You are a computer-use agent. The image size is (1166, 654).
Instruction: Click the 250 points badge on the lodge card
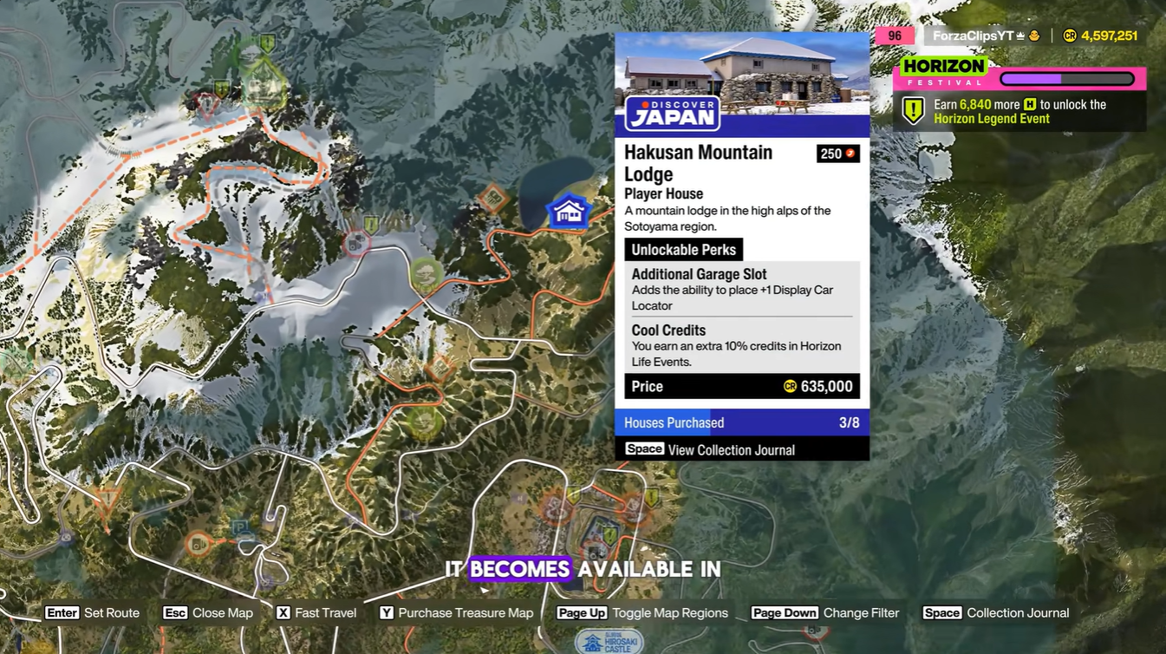[838, 154]
